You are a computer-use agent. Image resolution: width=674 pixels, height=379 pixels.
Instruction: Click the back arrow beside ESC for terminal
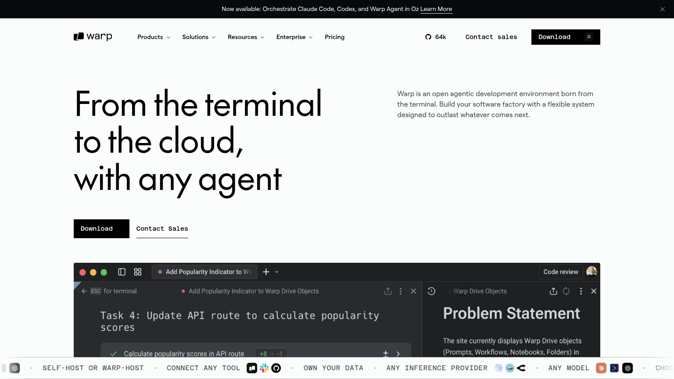coord(84,291)
